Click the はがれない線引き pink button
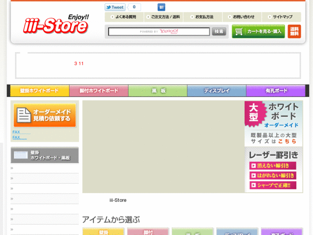The width and height of the screenshot is (313, 235). tap(273, 175)
